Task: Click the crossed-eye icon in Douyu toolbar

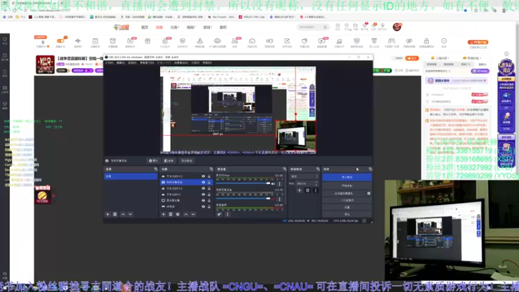Action: point(409,41)
